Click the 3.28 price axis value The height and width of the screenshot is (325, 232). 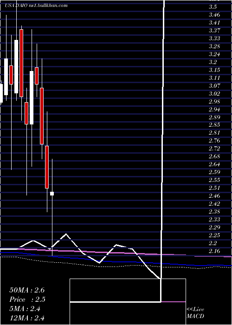tap(214, 46)
